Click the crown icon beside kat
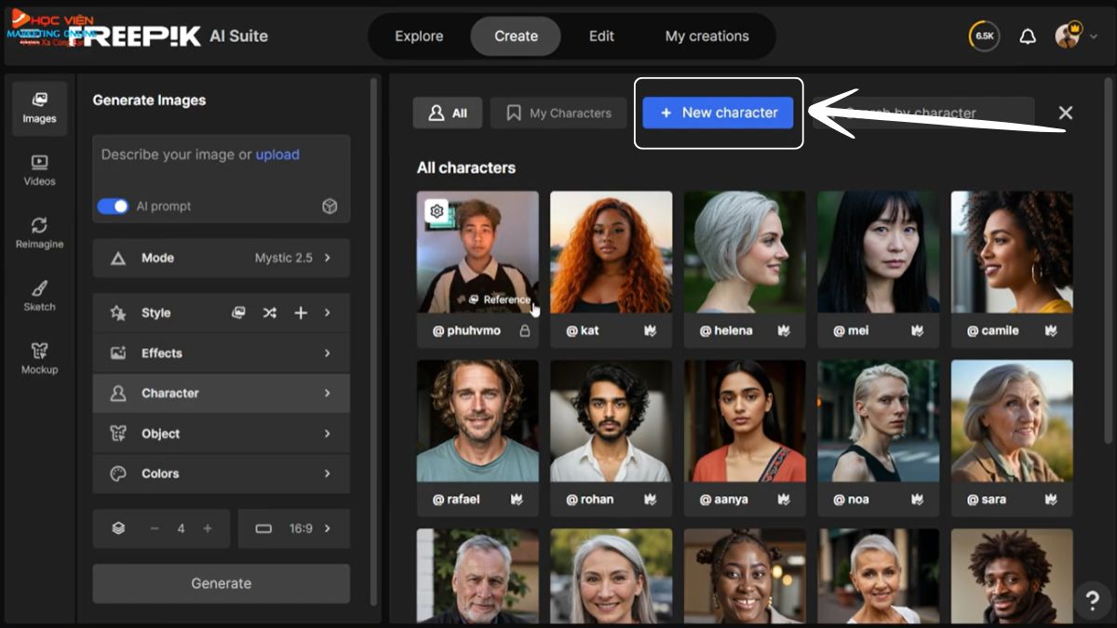This screenshot has height=628, width=1117. click(x=650, y=330)
